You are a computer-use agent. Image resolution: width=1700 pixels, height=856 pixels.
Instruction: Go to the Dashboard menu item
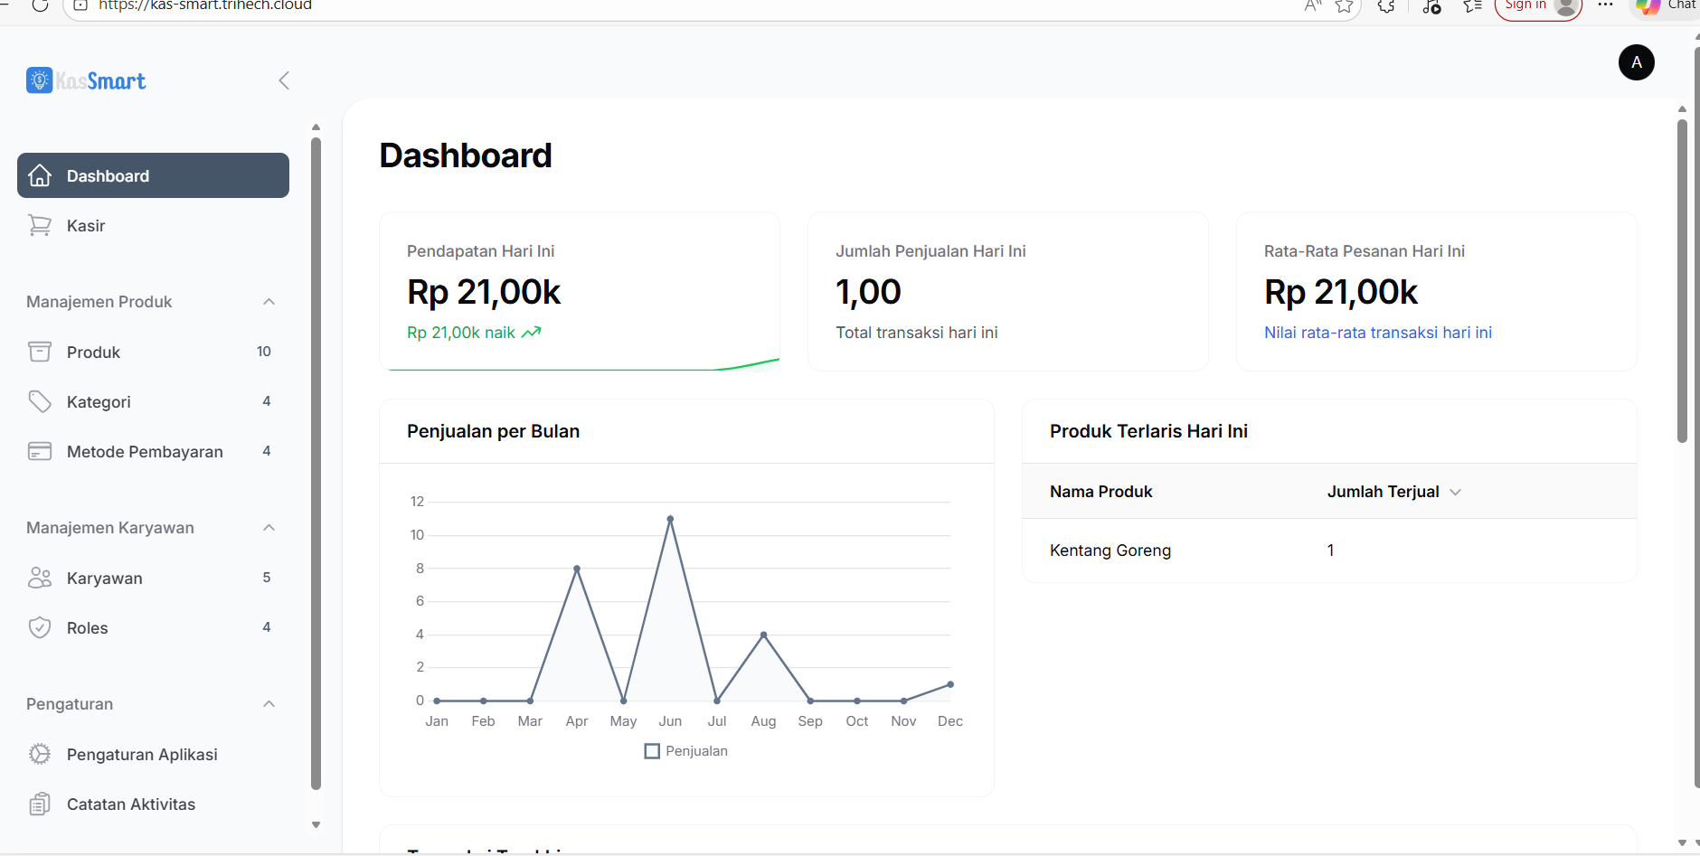pos(153,175)
